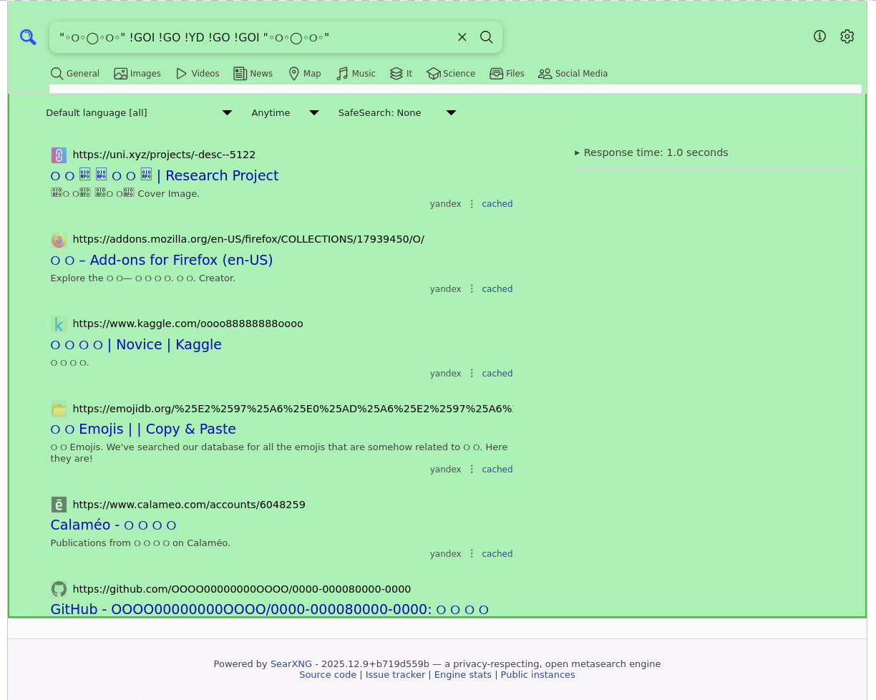Submit search with magnifier button
Image resolution: width=876 pixels, height=700 pixels.
[x=487, y=37]
